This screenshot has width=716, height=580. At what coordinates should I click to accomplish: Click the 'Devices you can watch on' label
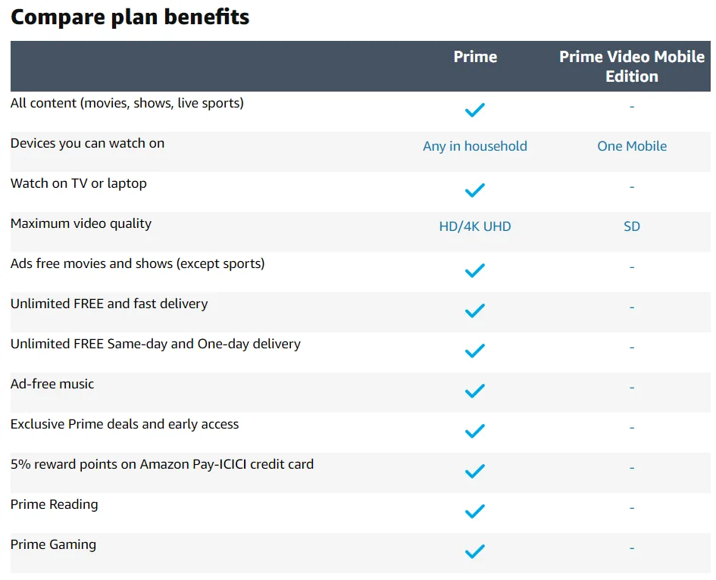(87, 143)
